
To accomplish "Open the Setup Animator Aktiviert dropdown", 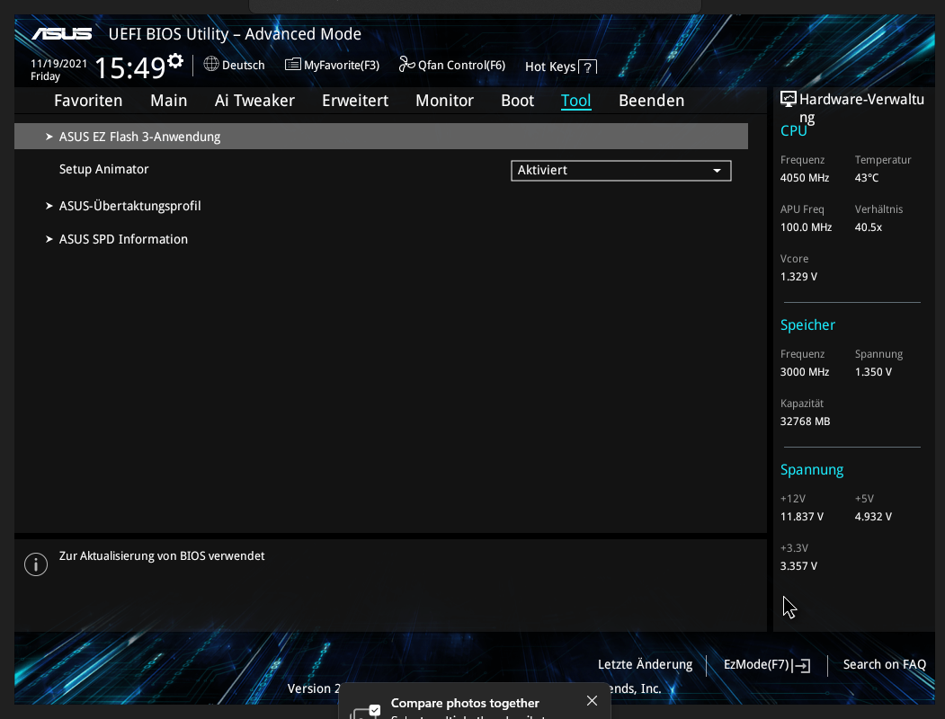I will (x=620, y=171).
